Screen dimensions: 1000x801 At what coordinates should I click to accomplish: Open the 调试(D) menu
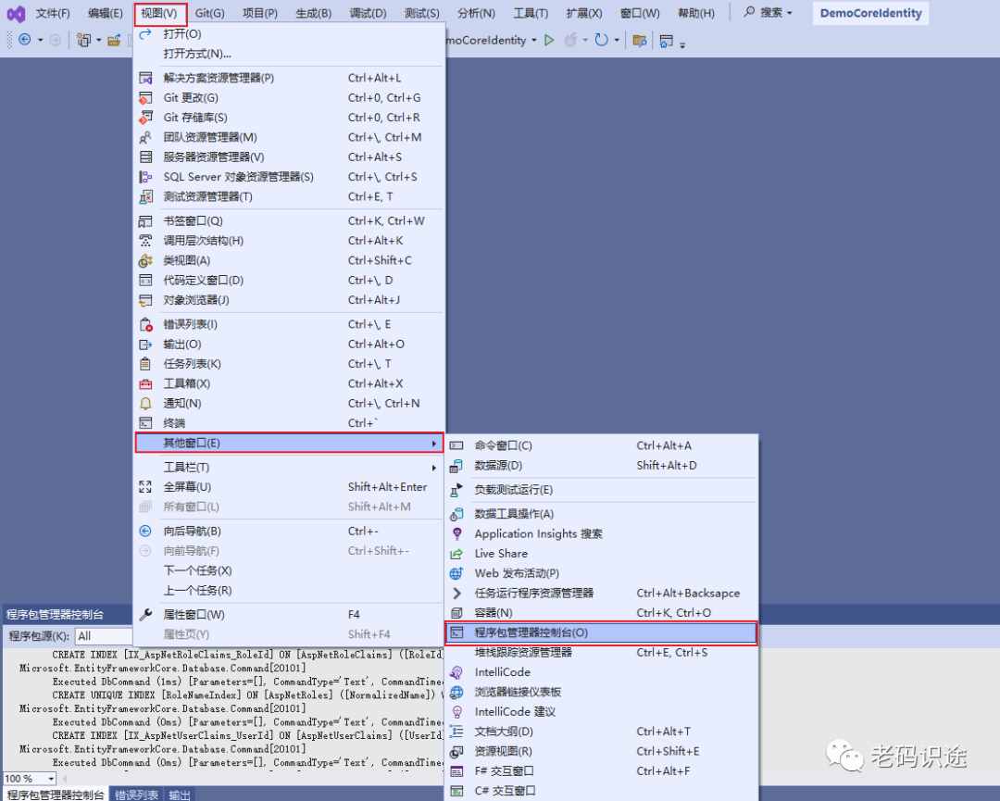(368, 13)
